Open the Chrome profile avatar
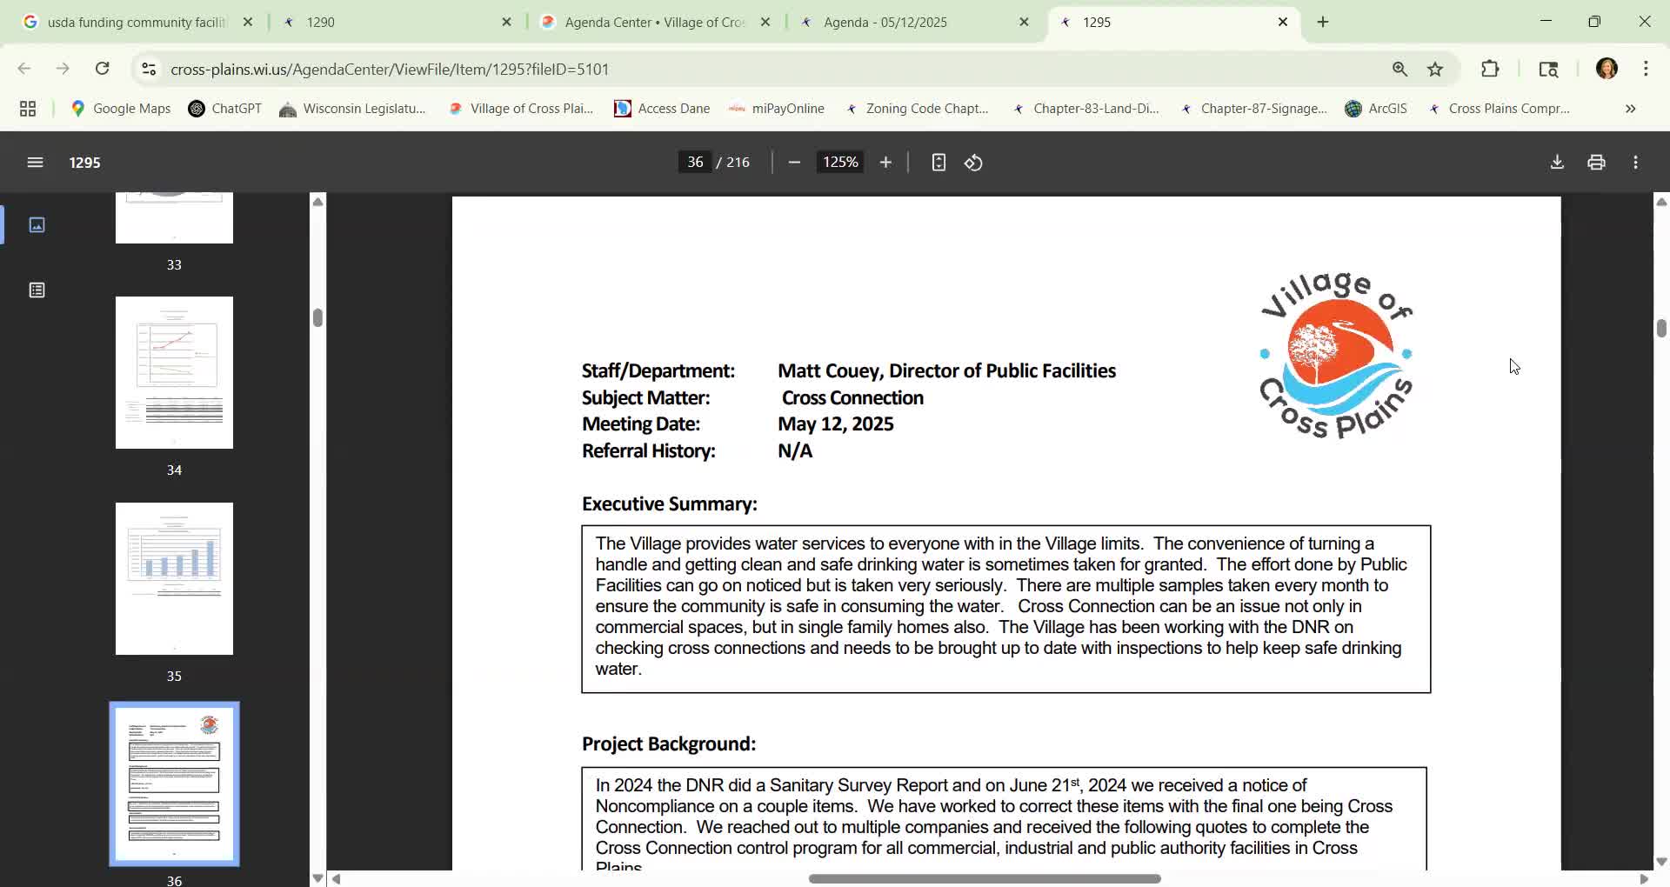 pos(1607,69)
